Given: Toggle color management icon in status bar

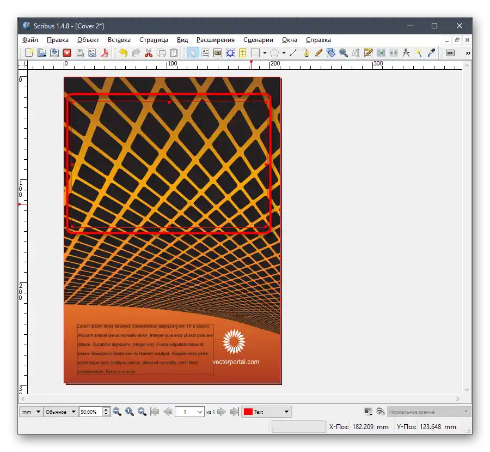Looking at the screenshot, I should (368, 412).
